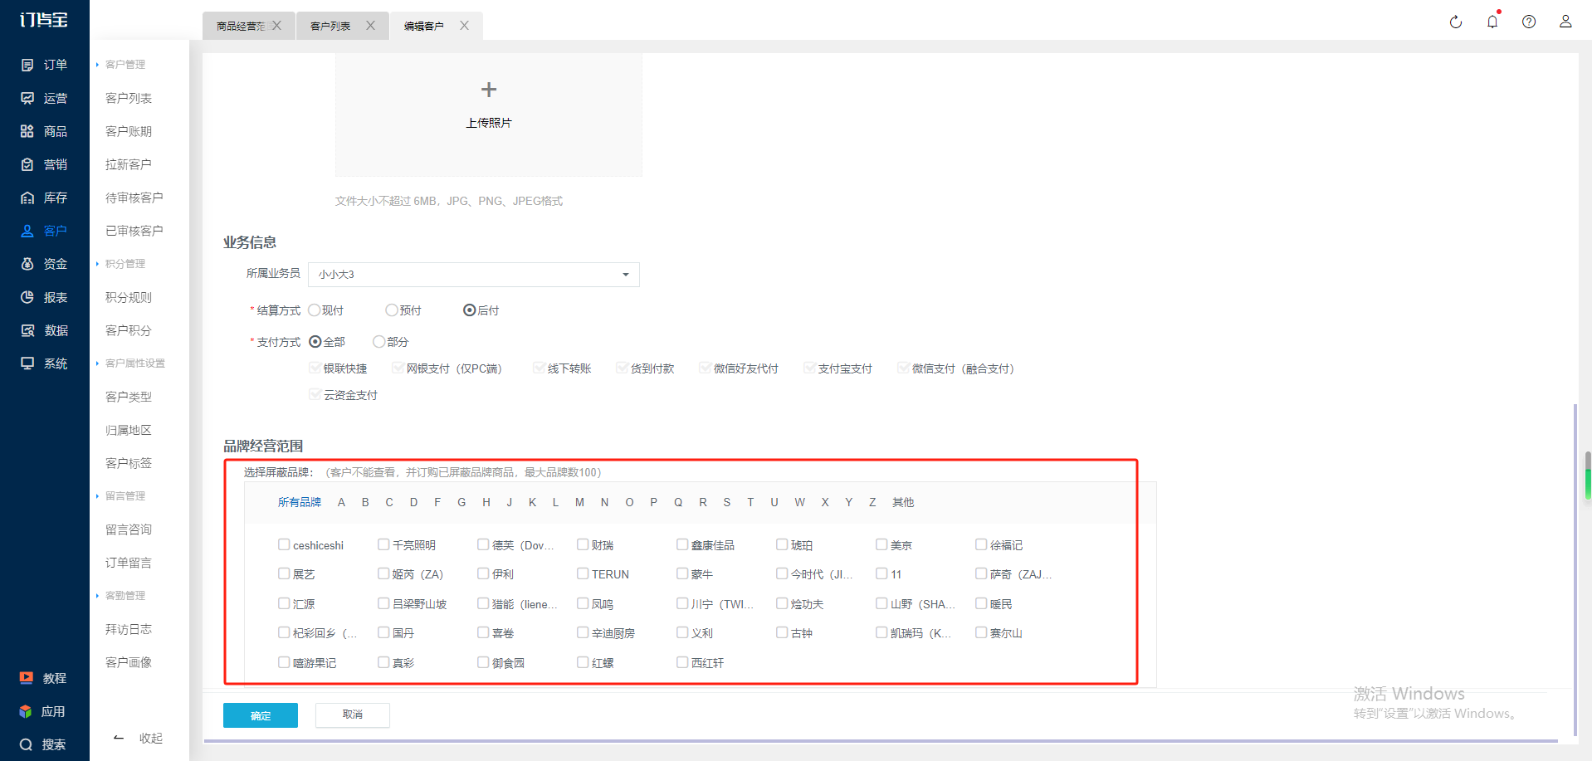The width and height of the screenshot is (1592, 761).
Task: Click the 确定 confirm button
Action: (x=260, y=715)
